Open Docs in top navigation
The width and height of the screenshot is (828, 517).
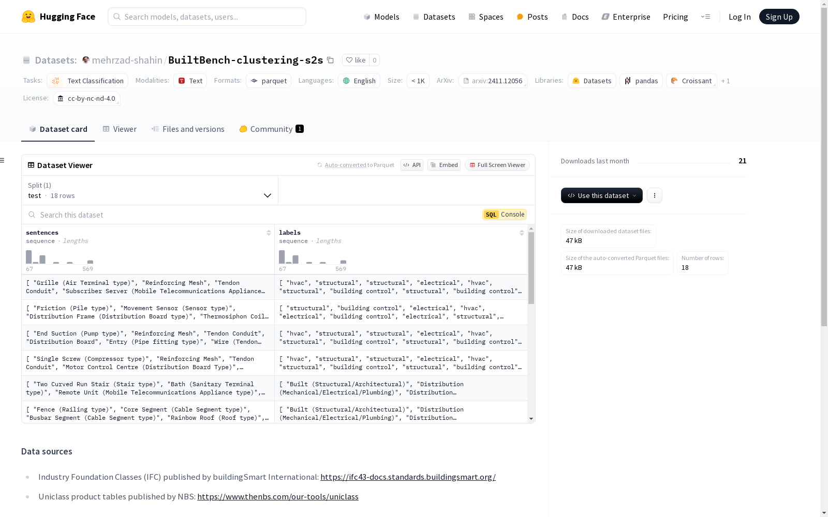tap(575, 17)
